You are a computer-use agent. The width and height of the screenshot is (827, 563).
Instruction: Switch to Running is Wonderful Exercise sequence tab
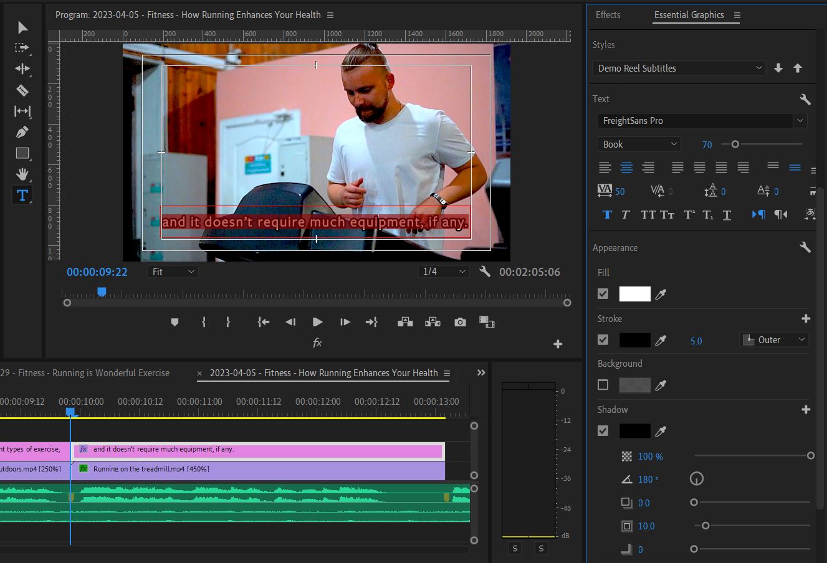(x=85, y=373)
